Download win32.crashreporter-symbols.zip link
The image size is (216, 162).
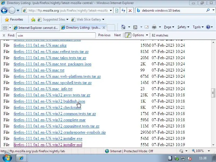click(x=60, y=132)
